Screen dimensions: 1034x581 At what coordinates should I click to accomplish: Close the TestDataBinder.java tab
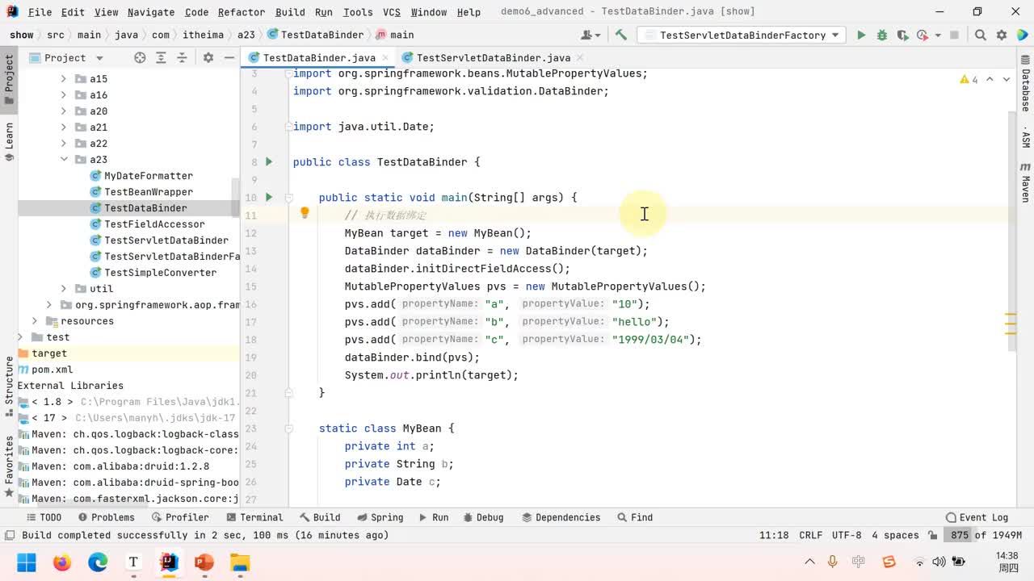click(385, 57)
